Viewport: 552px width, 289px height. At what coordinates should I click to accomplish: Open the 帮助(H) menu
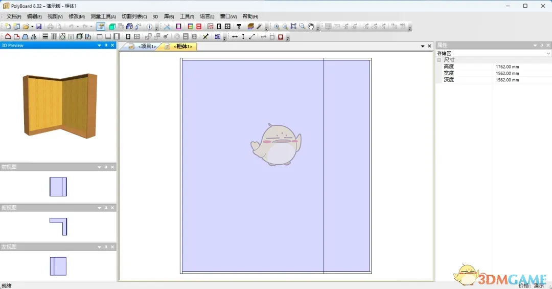(250, 16)
